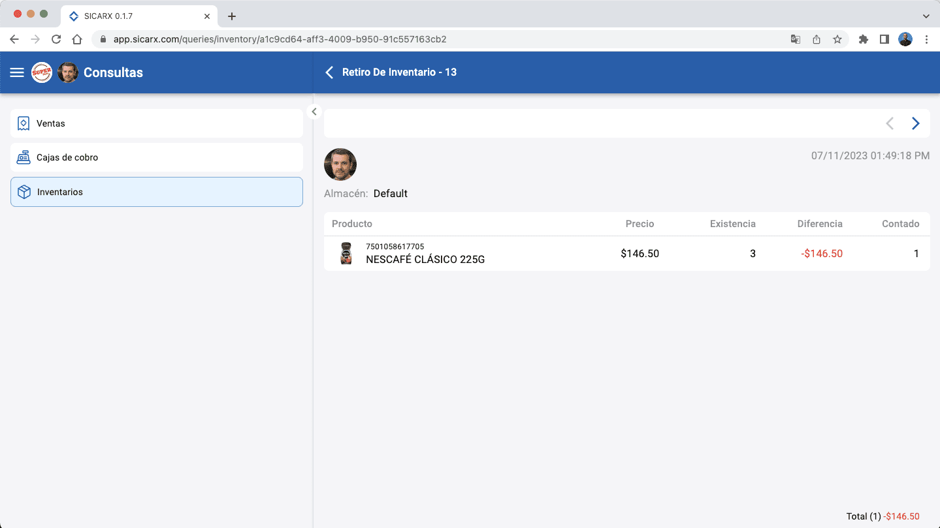Close the SICARX 0.1.7 tab

click(x=207, y=16)
